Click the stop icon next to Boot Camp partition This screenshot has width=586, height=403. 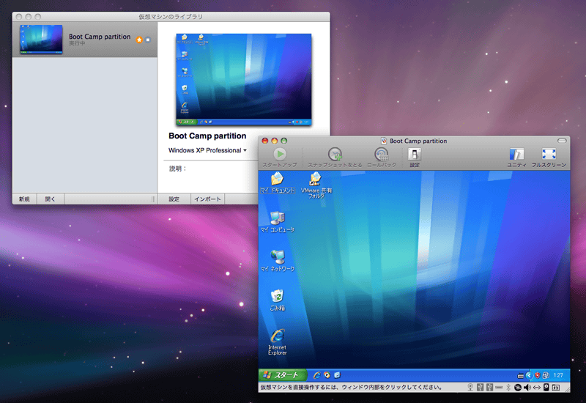[148, 40]
